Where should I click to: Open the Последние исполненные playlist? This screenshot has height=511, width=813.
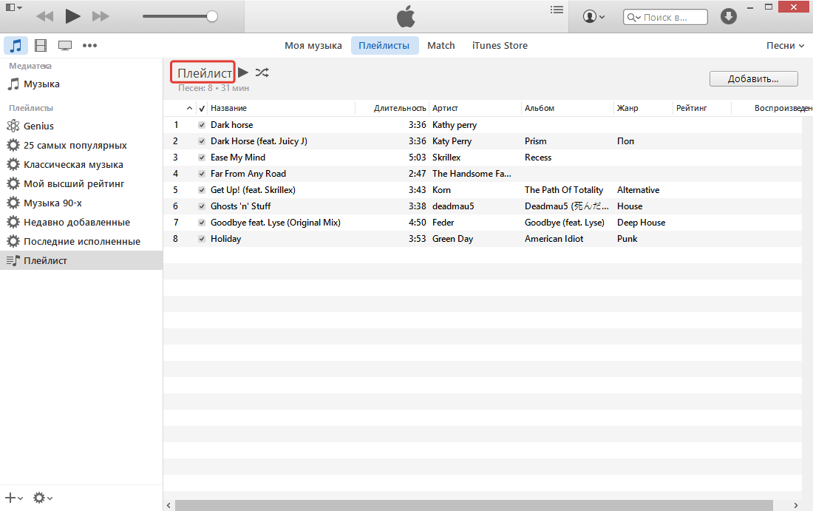81,241
